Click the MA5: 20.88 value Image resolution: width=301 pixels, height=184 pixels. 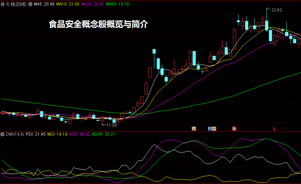(44, 4)
